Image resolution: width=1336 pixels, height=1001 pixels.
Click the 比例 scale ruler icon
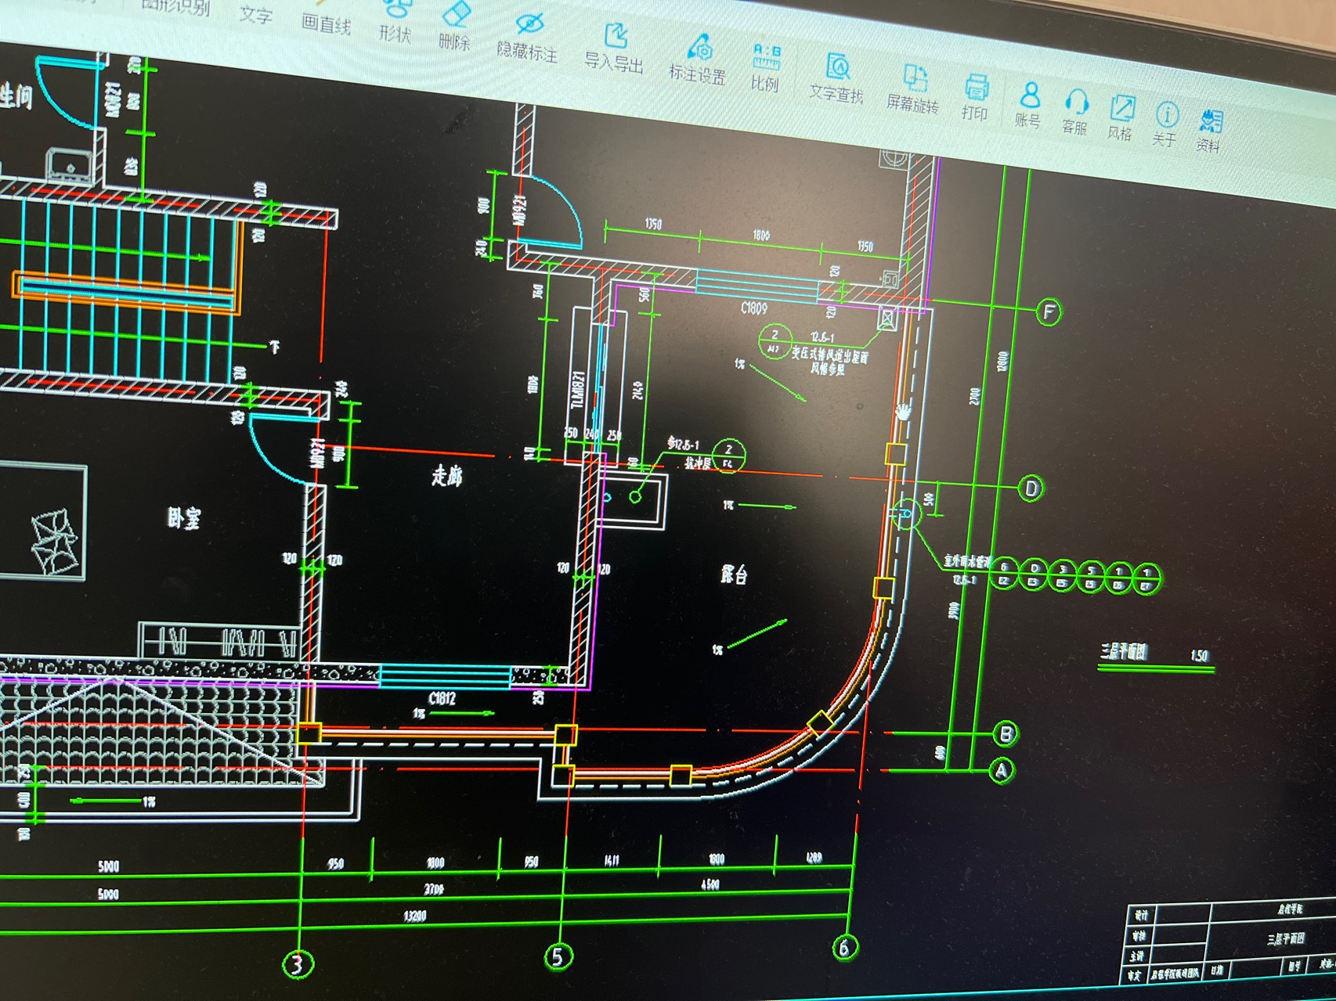pyautogui.click(x=767, y=57)
